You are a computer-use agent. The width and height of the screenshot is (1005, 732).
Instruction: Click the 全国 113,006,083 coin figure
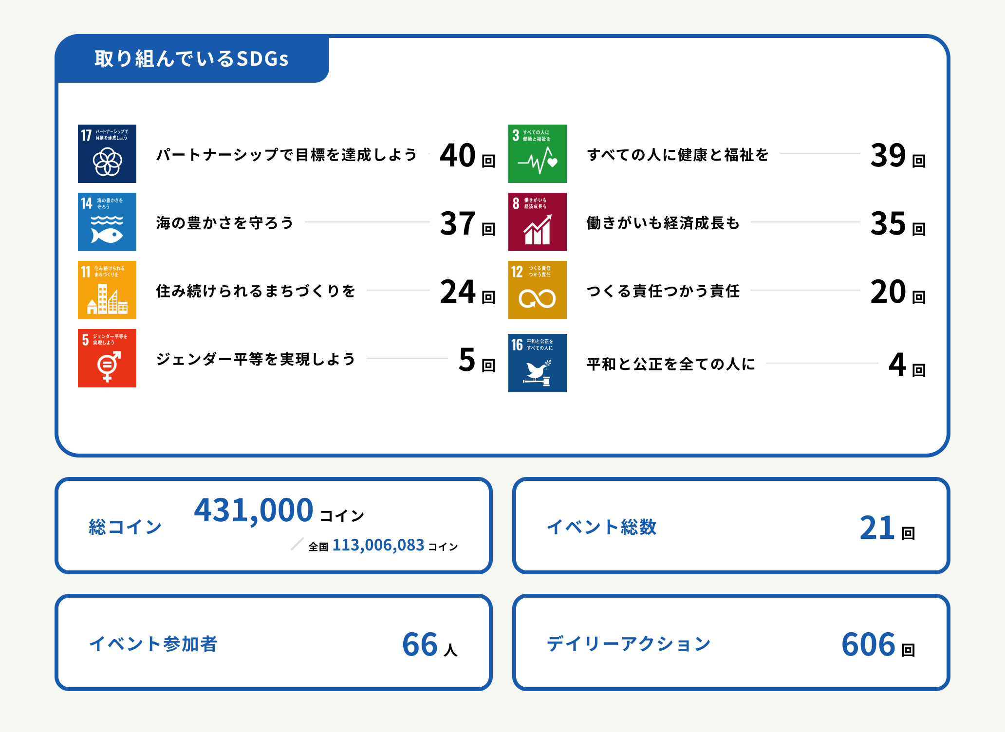(378, 545)
